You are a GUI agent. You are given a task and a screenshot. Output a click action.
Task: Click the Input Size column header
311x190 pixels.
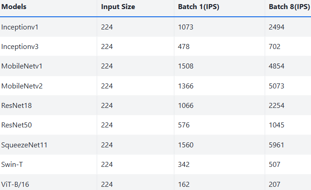click(x=118, y=7)
